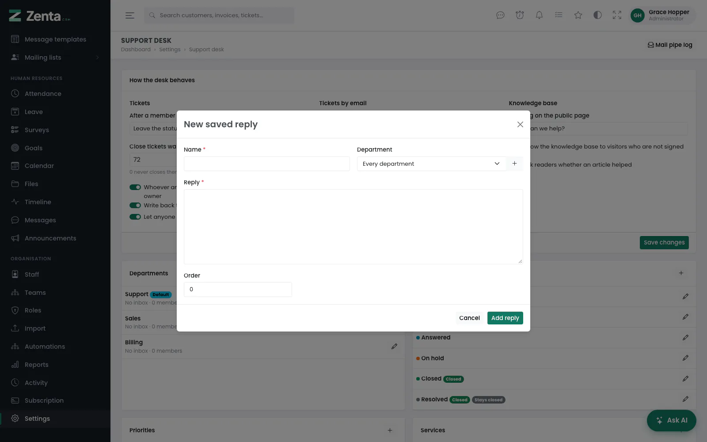Edit the Billing department pencil icon

tap(394, 347)
